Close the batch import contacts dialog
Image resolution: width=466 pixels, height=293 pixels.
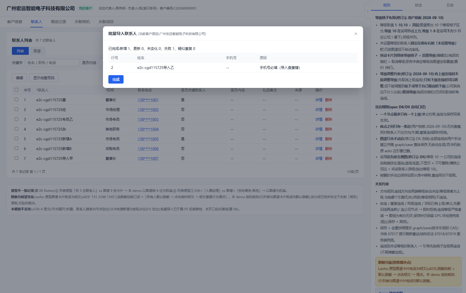pos(356,34)
